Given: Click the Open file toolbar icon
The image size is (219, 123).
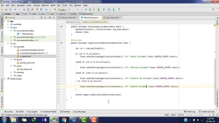Looking at the screenshot, I should [x=2, y=10].
